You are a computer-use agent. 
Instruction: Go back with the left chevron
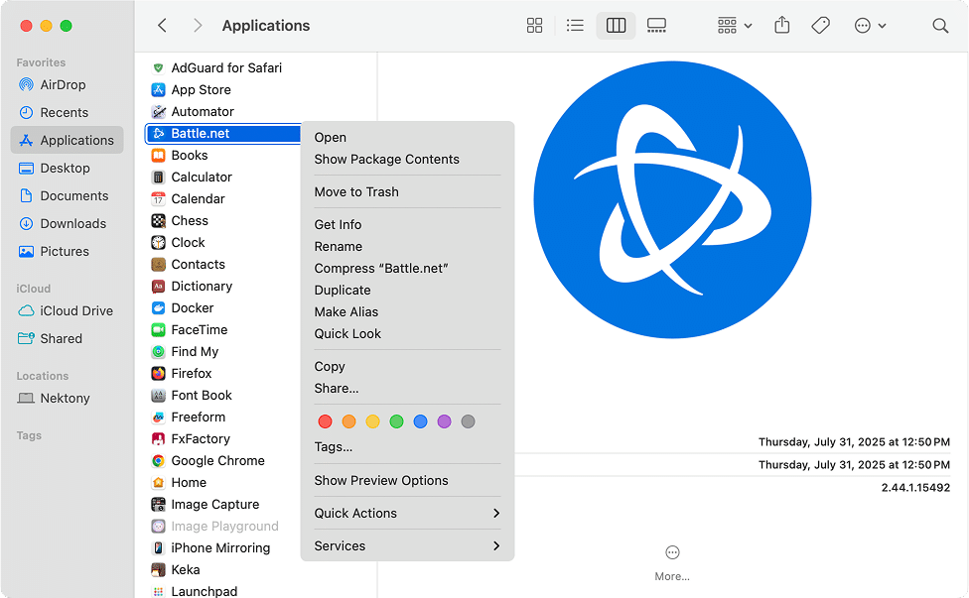(x=162, y=26)
